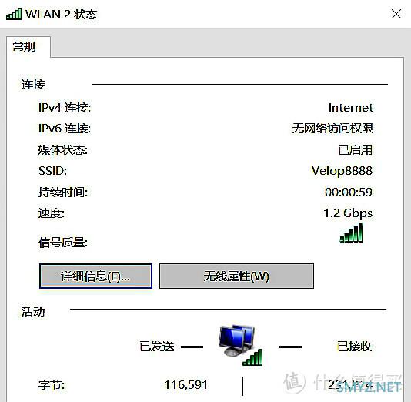This screenshot has height=402, width=411.
Task: Click the 1.2 Gbps speed value
Action: click(348, 213)
